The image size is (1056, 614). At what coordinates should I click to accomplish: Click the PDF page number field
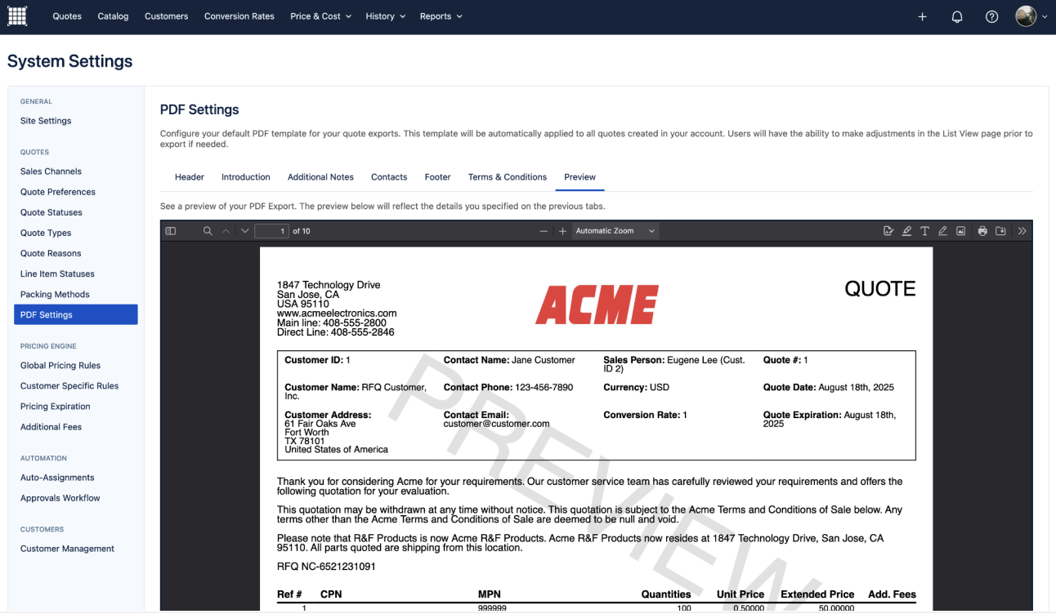tap(272, 231)
